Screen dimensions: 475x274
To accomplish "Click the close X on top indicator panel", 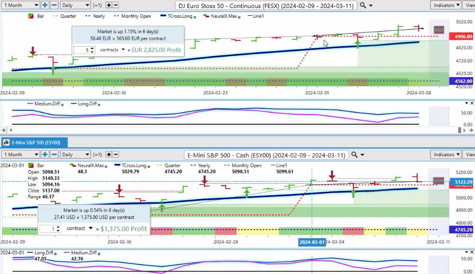I will pos(471,103).
